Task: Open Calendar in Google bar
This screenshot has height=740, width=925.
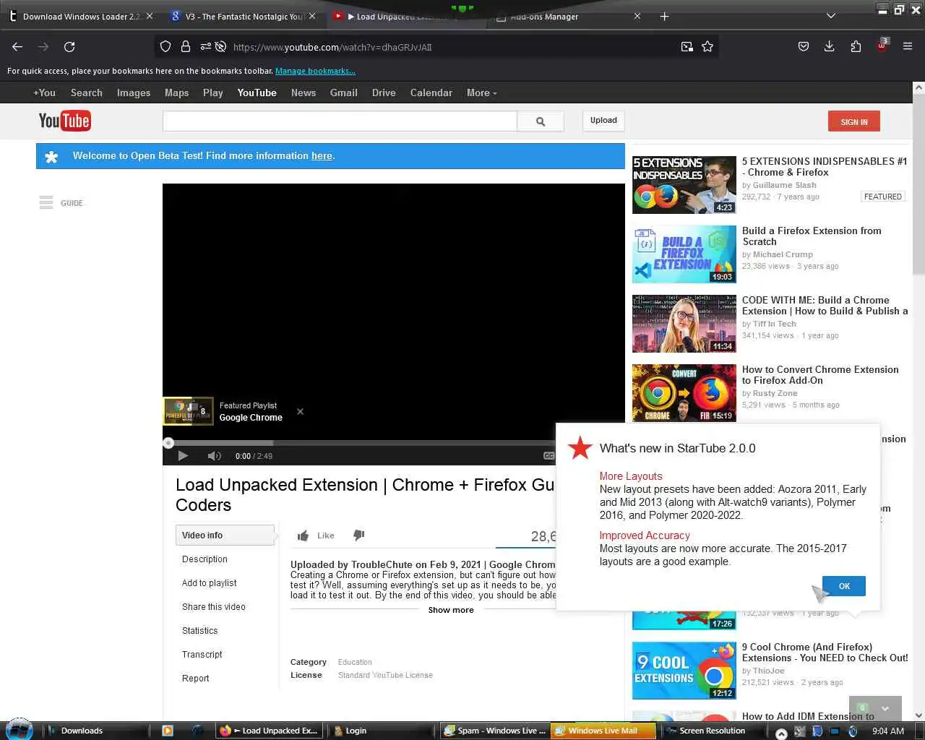Action: click(x=431, y=92)
